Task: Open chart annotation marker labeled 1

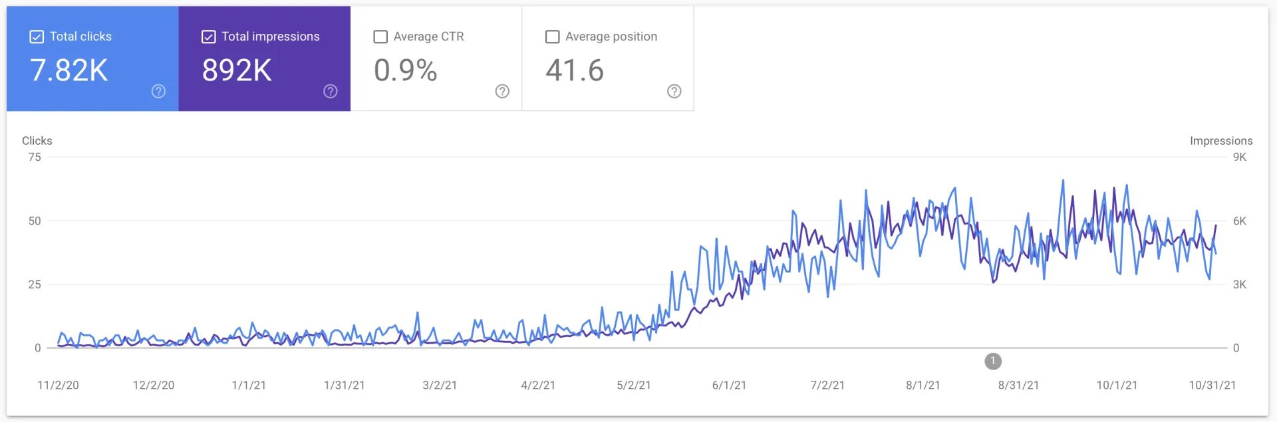Action: pyautogui.click(x=993, y=361)
